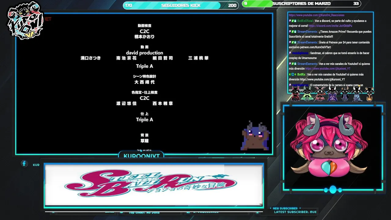Open the patreon.com/KuroOniVTart link in chat

pos(316,47)
